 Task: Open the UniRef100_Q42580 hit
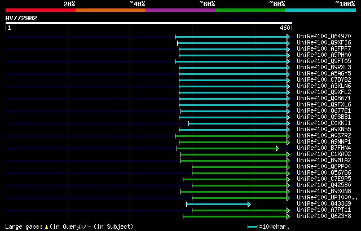324,185
